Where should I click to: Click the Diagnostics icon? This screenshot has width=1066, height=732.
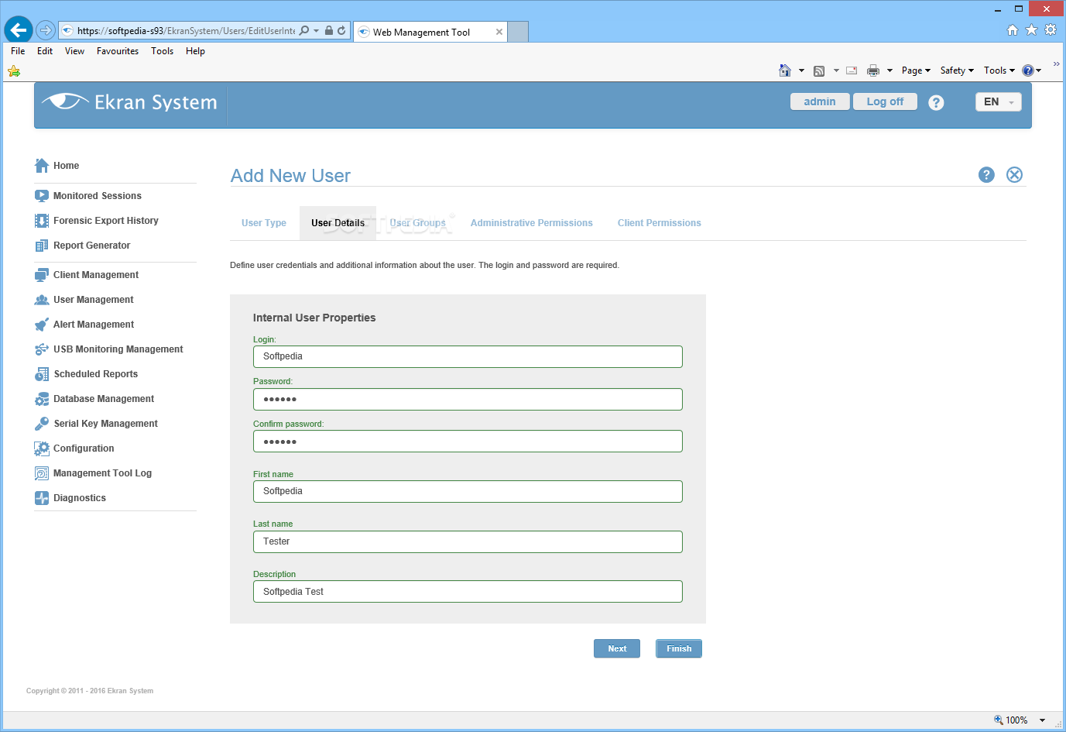point(42,498)
